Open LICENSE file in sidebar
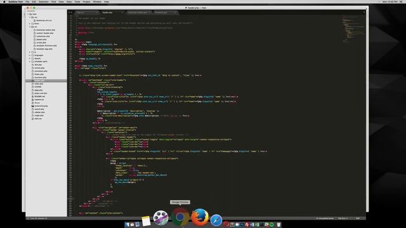 [x=38, y=87]
